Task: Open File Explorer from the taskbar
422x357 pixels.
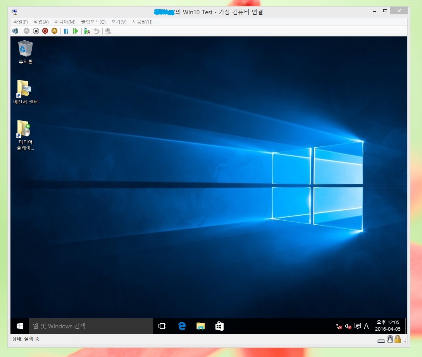Action: coord(200,326)
